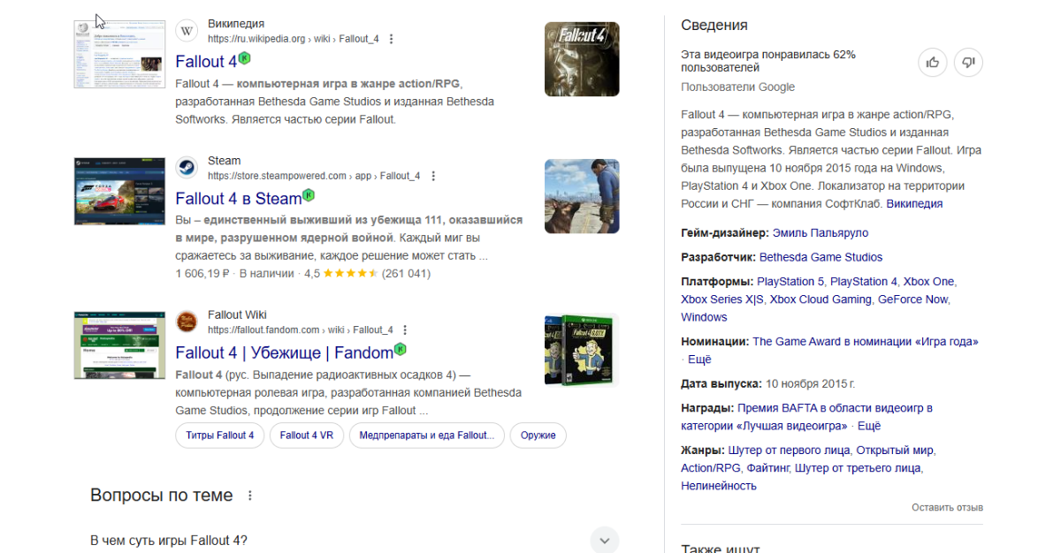Image resolution: width=1061 pixels, height=553 pixels.
Task: Click fallout.fandom.com URL breadcrumb
Action: coord(301,330)
